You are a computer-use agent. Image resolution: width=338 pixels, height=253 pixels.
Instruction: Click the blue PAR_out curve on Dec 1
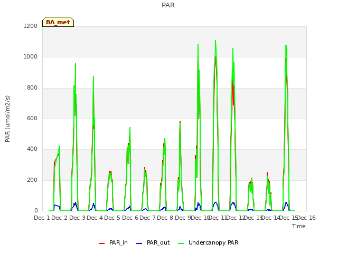57,206
